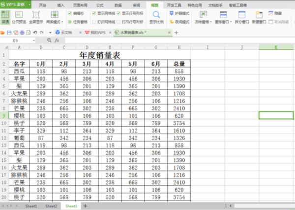Click the 冻结窗格 freeze panes icon
The image size is (295, 210).
tap(203, 15)
